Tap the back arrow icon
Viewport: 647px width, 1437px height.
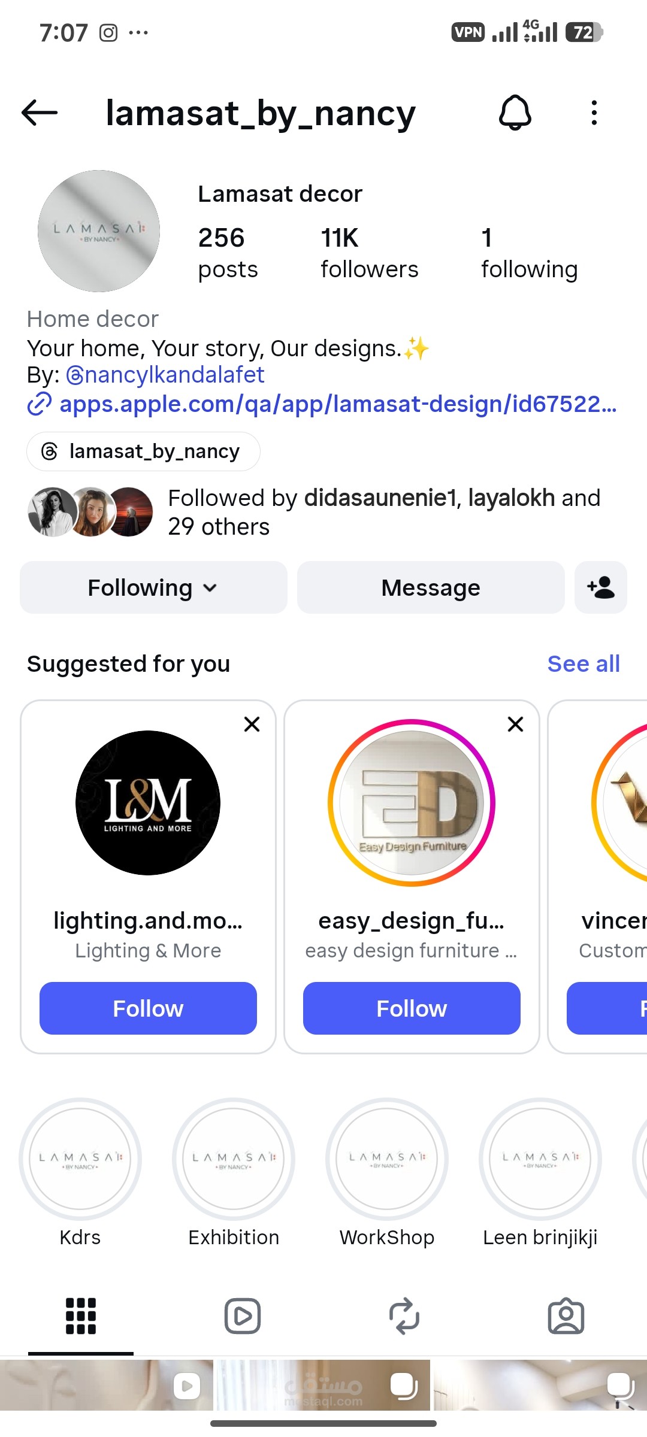pos(40,113)
